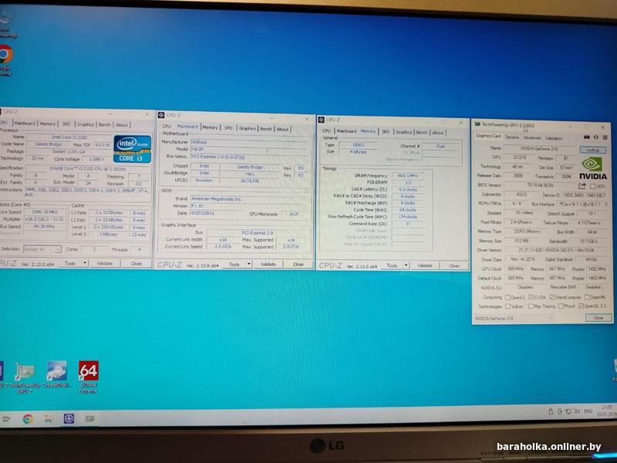Screen dimensions: 617x463
Task: Click Bus Interface question mark in GPU-Z
Action: [605, 204]
